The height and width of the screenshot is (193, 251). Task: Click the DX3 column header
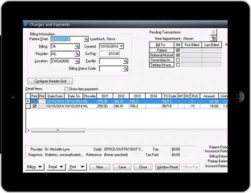pos(137,96)
